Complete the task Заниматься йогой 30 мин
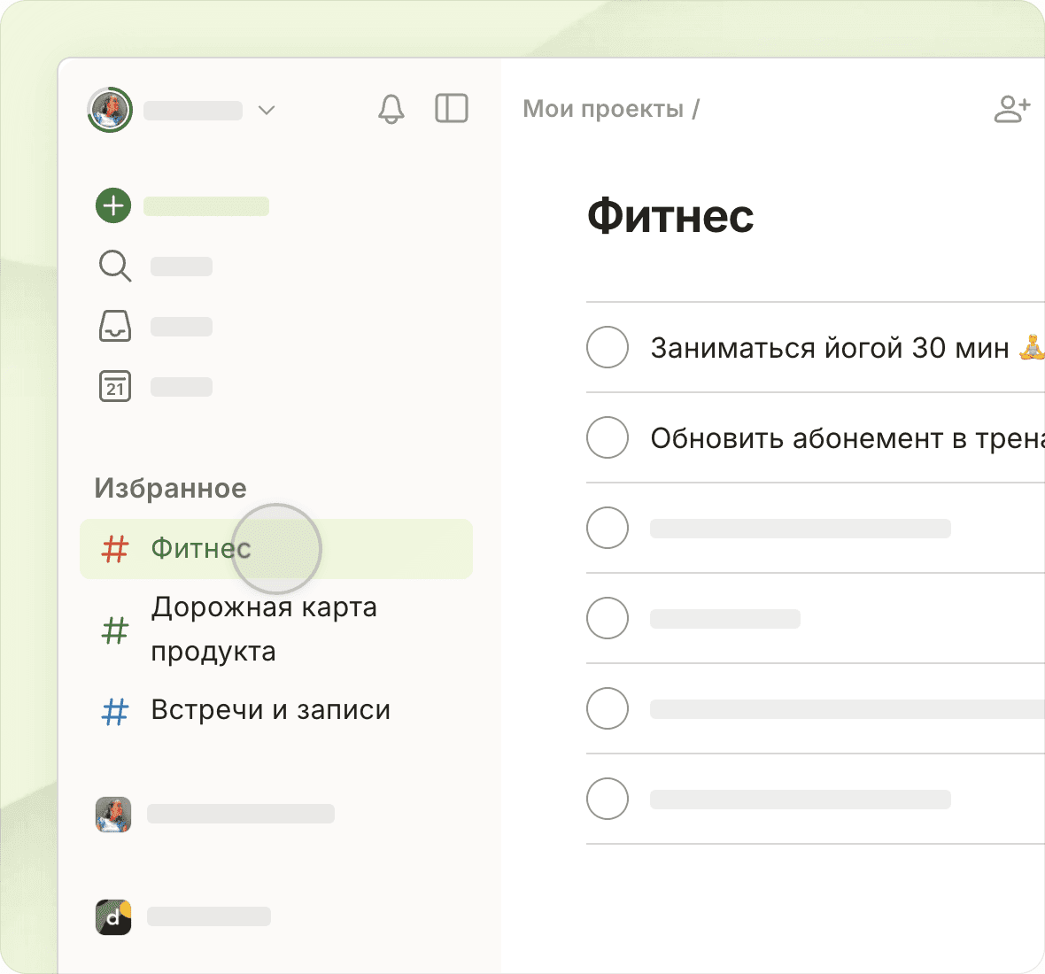This screenshot has height=974, width=1045. coord(608,347)
